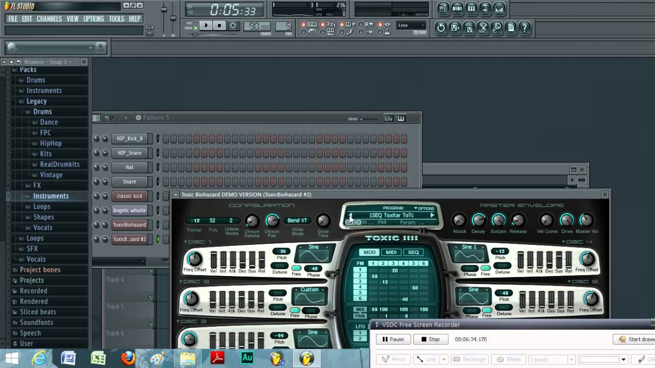
Task: Open the playlist view icon
Action: click(443, 9)
